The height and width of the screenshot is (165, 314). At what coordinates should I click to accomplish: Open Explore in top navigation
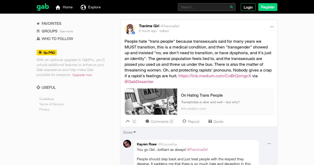pos(91,7)
